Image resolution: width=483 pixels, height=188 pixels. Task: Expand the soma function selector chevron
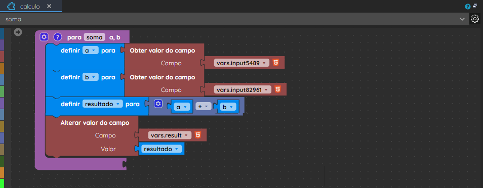point(462,19)
